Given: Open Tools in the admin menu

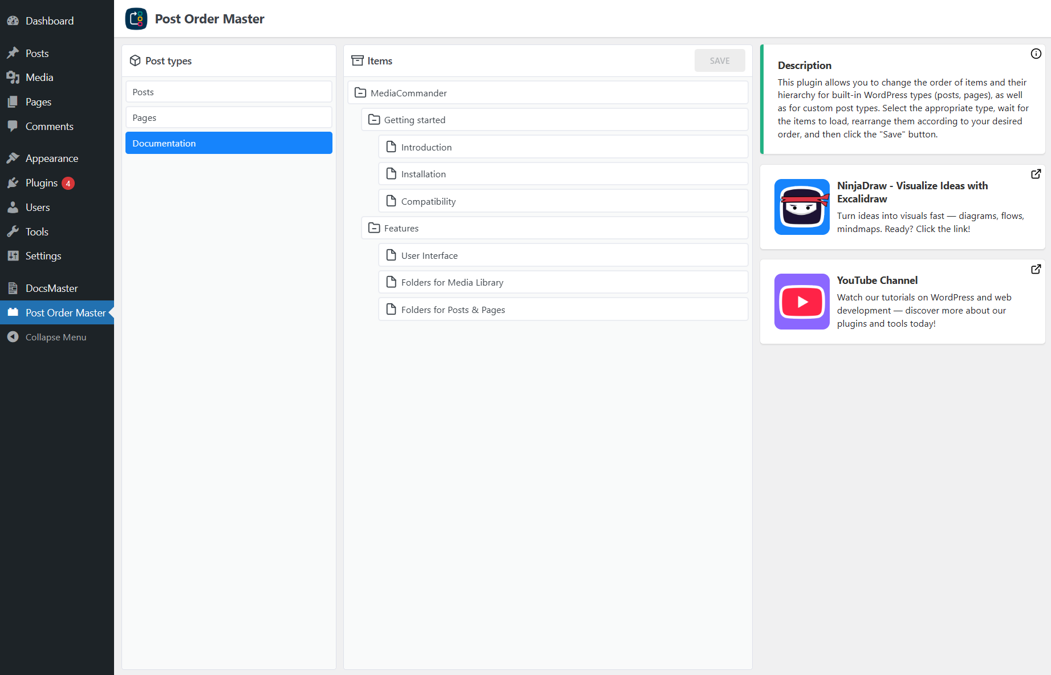Looking at the screenshot, I should click(37, 232).
